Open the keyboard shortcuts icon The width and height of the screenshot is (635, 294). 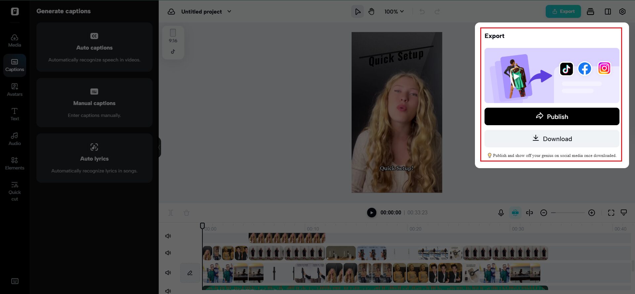click(x=15, y=281)
